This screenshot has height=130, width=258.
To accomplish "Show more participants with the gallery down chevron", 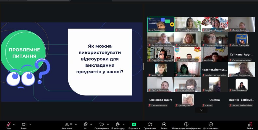I will coord(201,110).
